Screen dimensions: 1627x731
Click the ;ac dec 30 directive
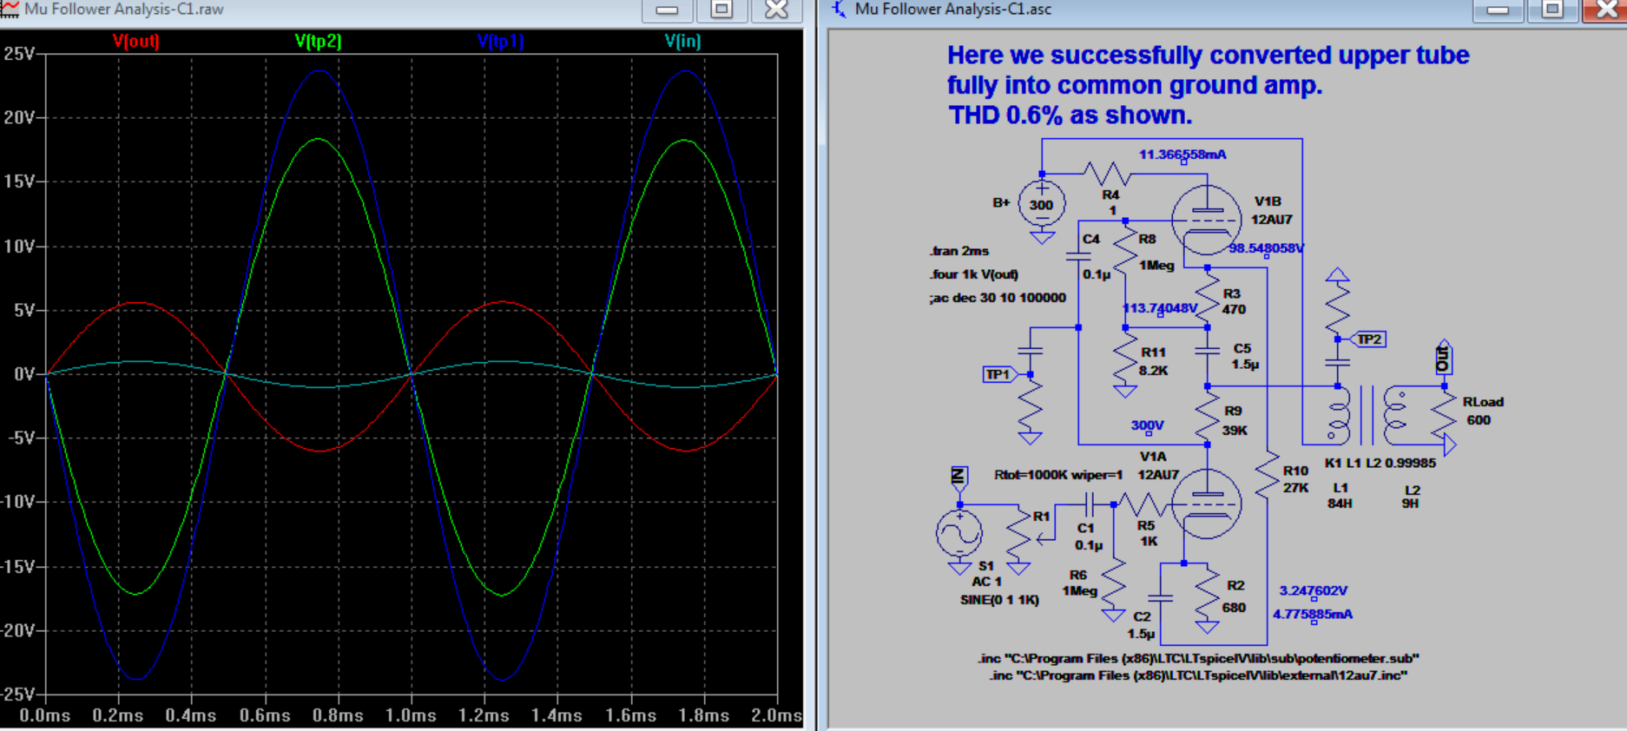[998, 298]
